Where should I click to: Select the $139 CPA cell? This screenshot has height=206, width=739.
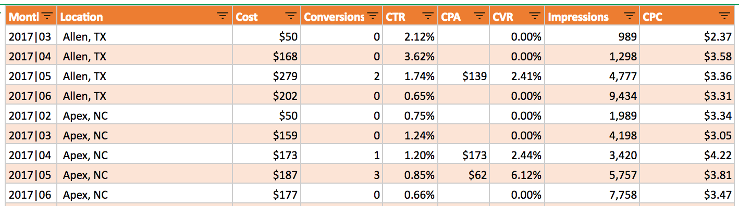[463, 76]
